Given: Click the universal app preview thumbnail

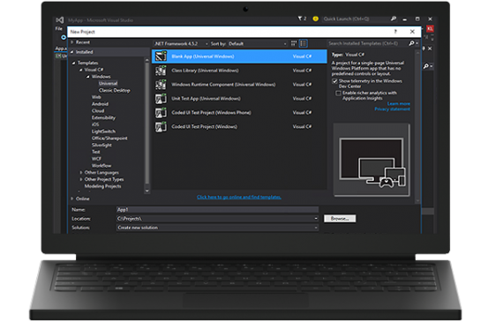Looking at the screenshot, I should [372, 160].
